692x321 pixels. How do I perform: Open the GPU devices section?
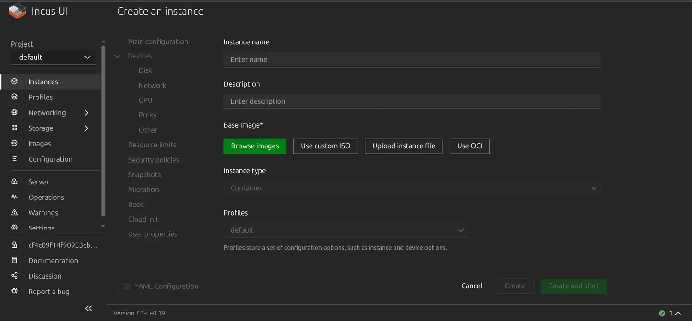coord(145,100)
